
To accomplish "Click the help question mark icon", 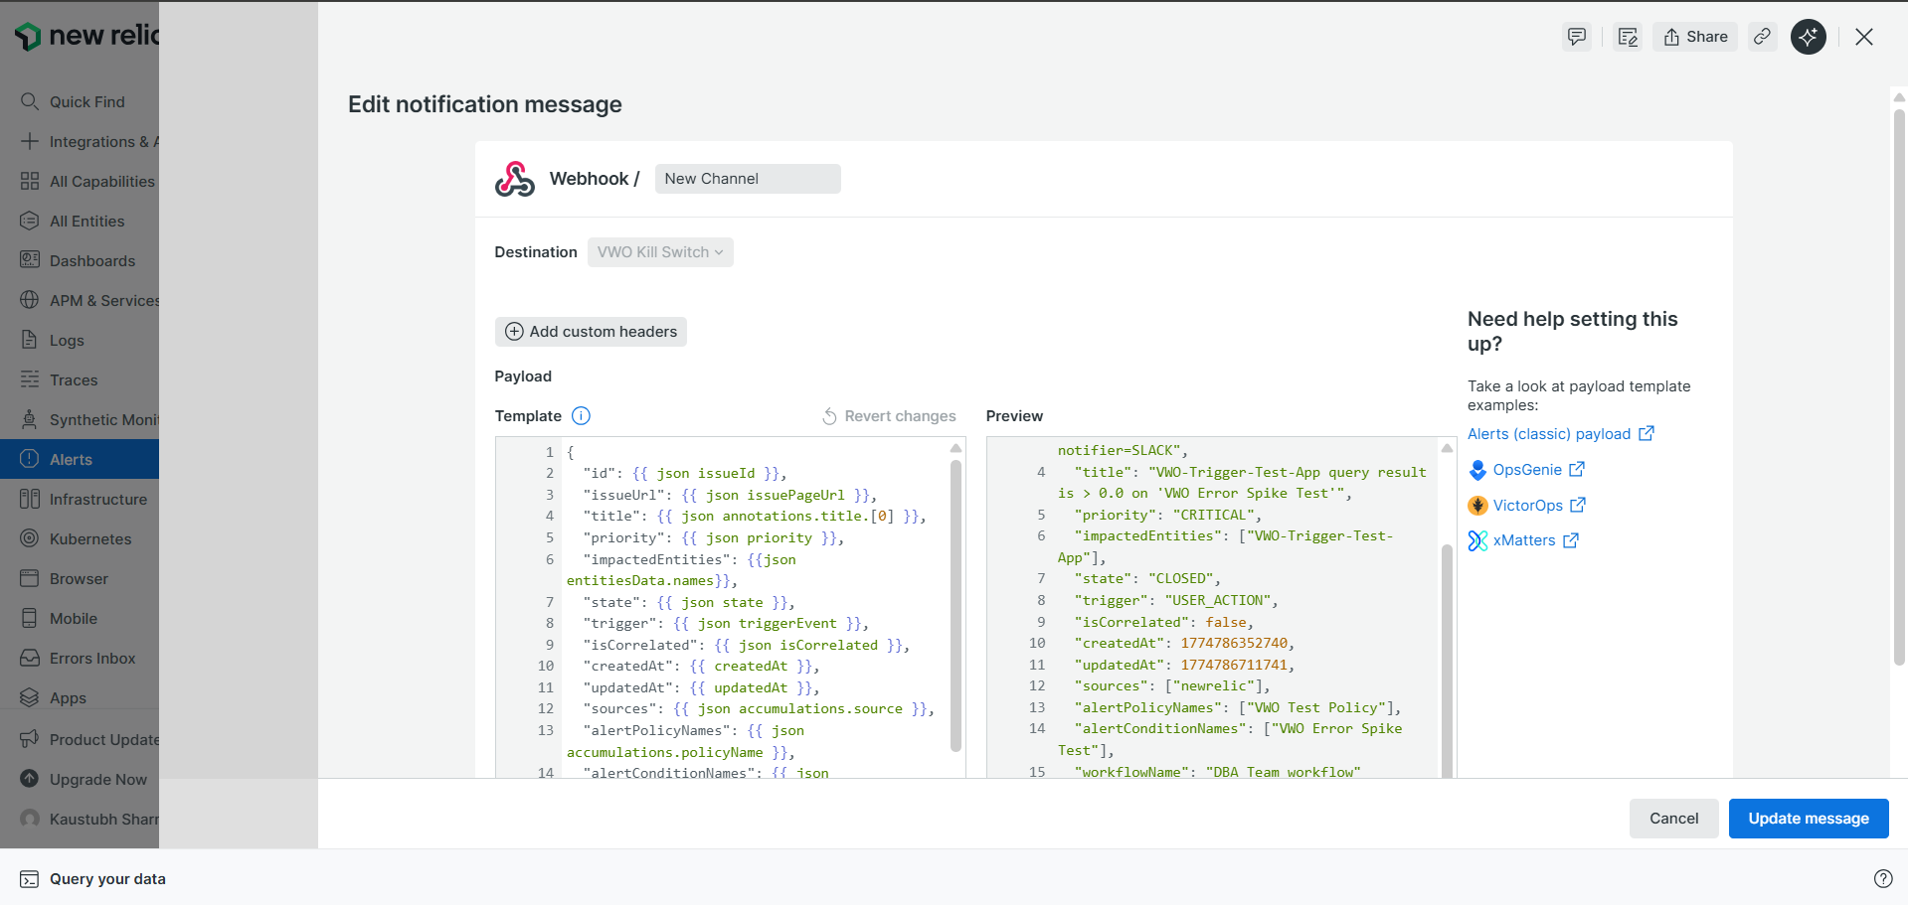I will [1883, 878].
